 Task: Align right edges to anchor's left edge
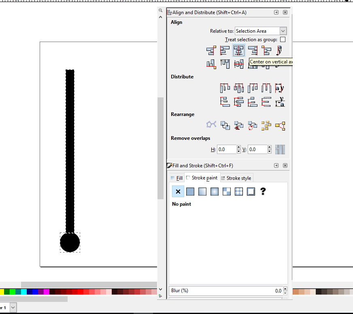(x=211, y=51)
